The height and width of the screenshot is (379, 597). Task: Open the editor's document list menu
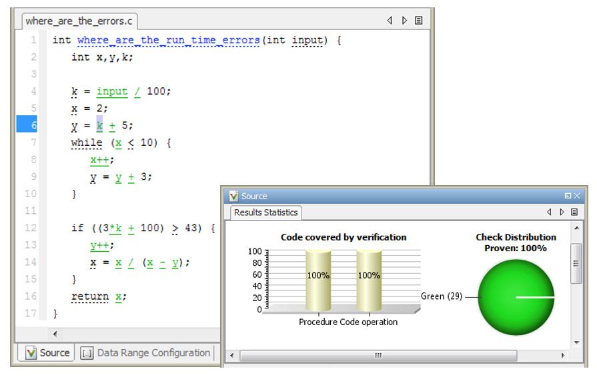tap(419, 21)
